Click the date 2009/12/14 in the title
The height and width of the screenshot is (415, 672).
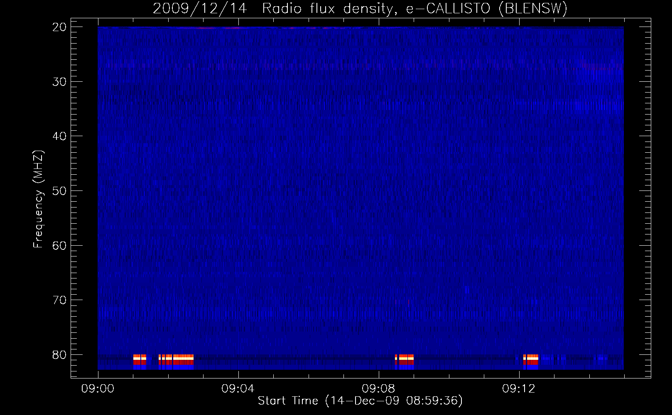(x=200, y=8)
